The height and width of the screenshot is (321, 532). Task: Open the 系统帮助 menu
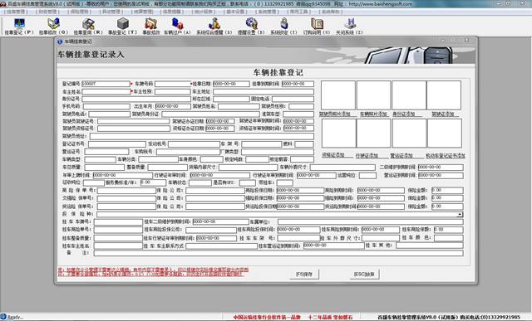click(330, 12)
